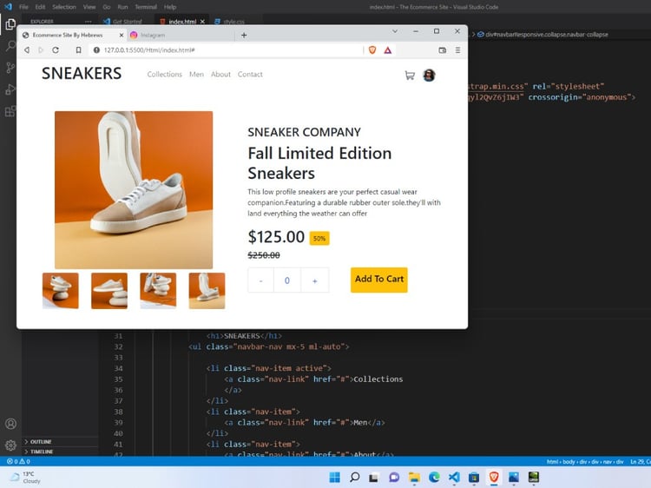651x488 pixels.
Task: Click the Collections nav link
Action: 164,75
